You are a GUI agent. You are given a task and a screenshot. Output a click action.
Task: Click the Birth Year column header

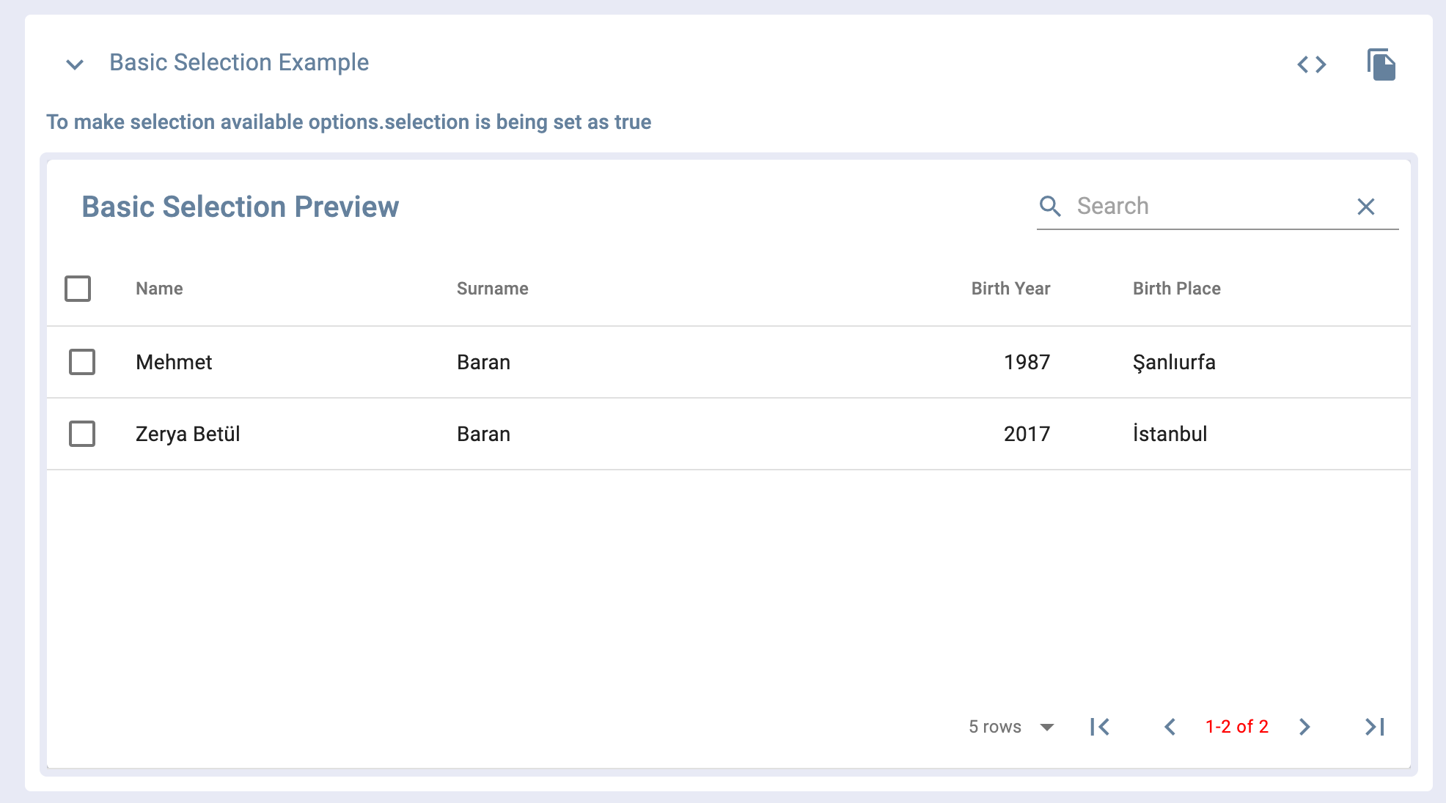pos(1010,289)
